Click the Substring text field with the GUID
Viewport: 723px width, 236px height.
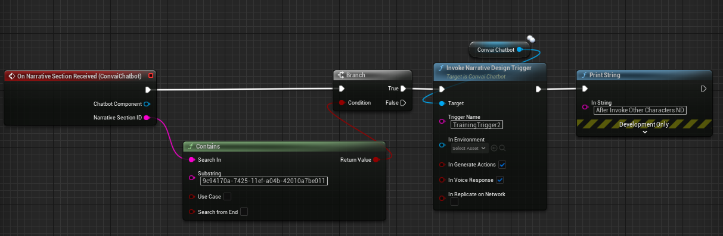pyautogui.click(x=264, y=181)
